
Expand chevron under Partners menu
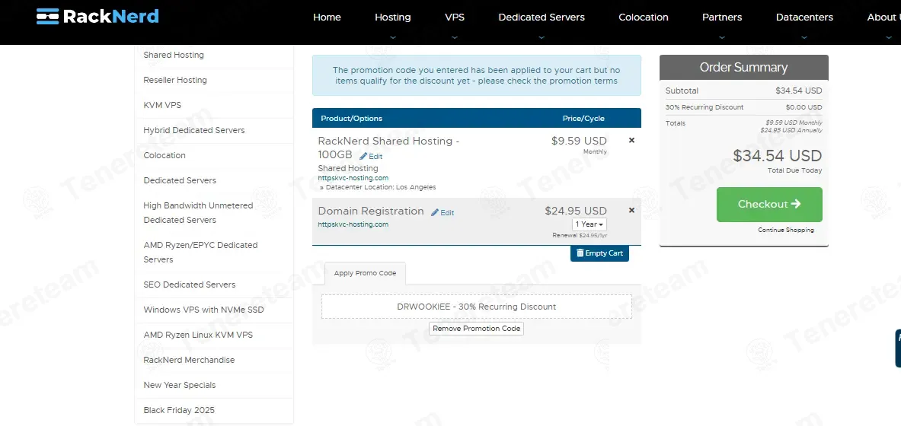(722, 37)
